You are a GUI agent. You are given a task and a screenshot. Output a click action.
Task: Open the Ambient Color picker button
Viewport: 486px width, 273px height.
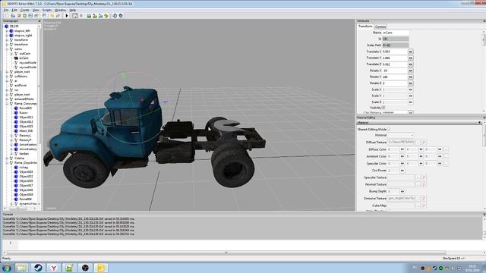point(446,156)
